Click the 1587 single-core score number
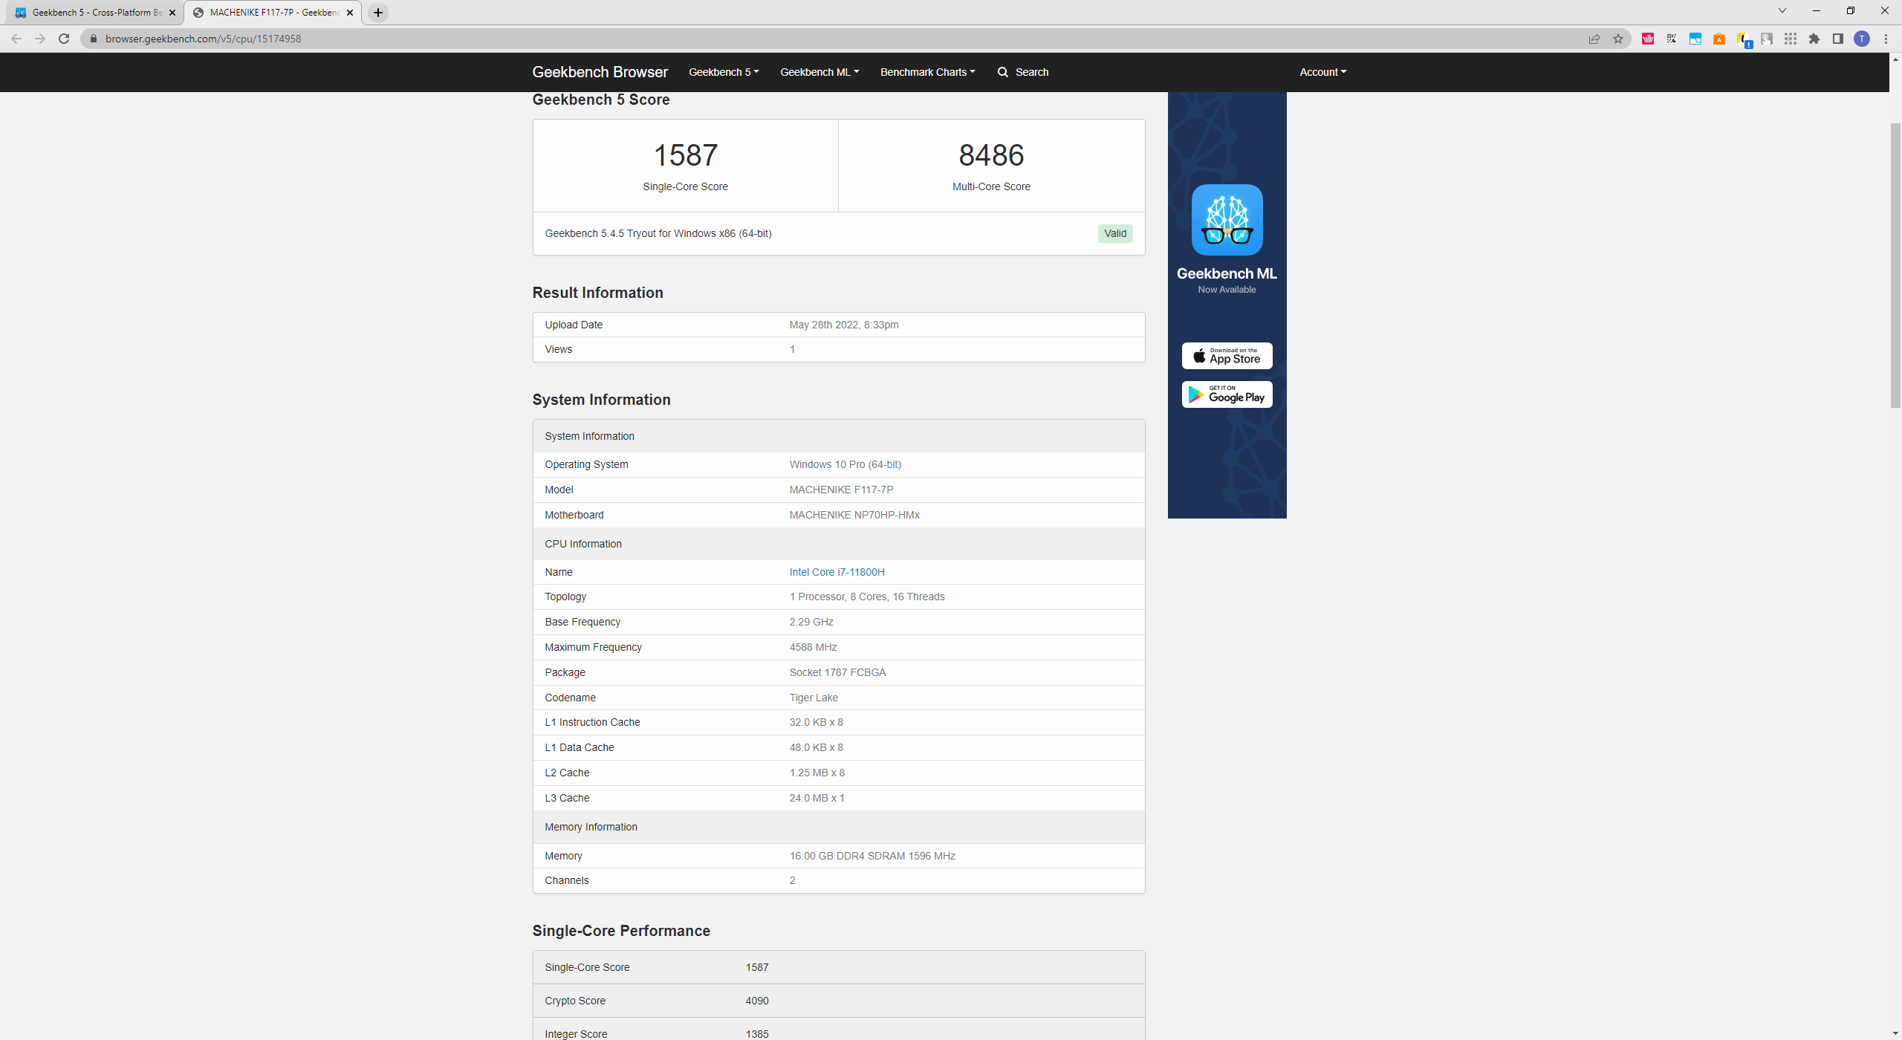Image resolution: width=1902 pixels, height=1040 pixels. (685, 155)
